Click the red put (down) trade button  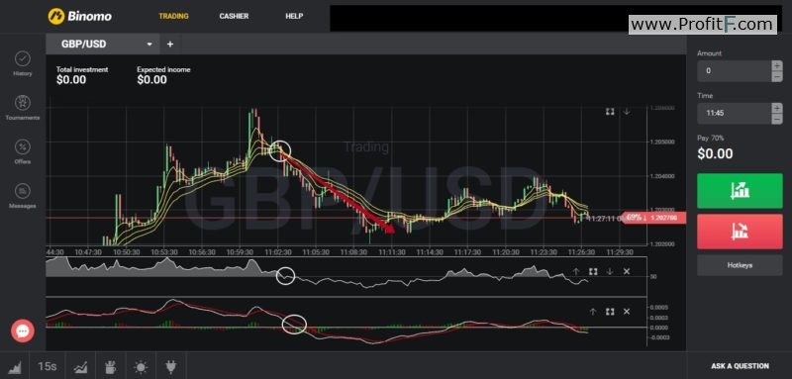[x=740, y=232]
